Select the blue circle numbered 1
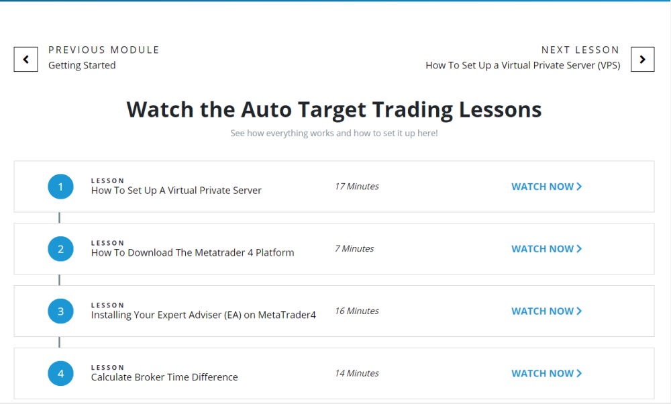Viewport: 671px width, 404px height. coord(60,187)
